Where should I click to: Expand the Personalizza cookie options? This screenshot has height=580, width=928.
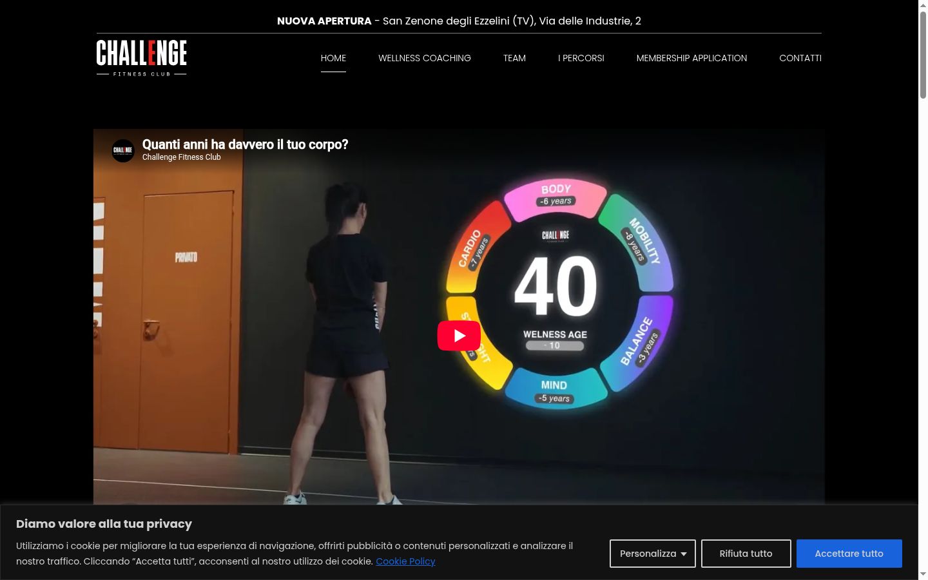653,554
